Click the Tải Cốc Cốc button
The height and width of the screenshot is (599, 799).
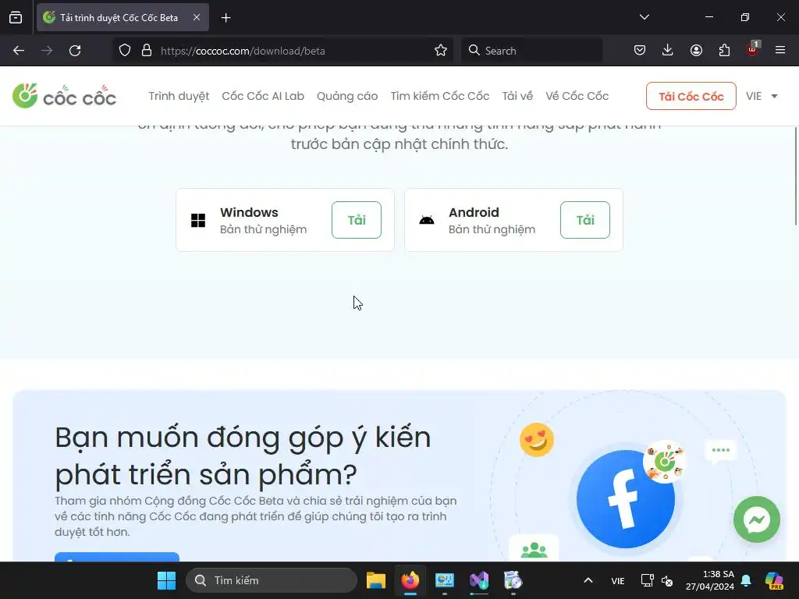(x=691, y=96)
